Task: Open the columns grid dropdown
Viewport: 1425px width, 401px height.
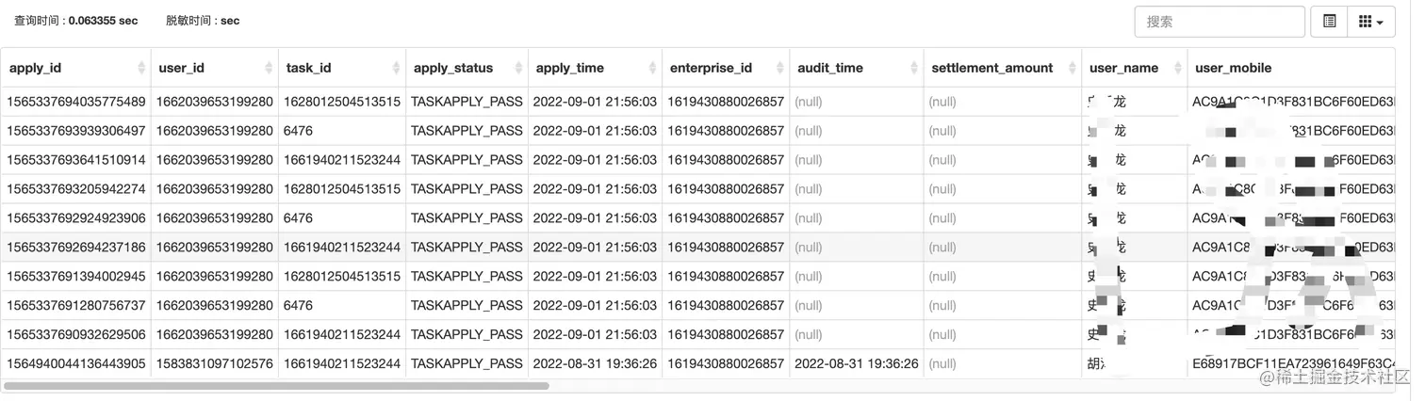Action: [x=1371, y=22]
